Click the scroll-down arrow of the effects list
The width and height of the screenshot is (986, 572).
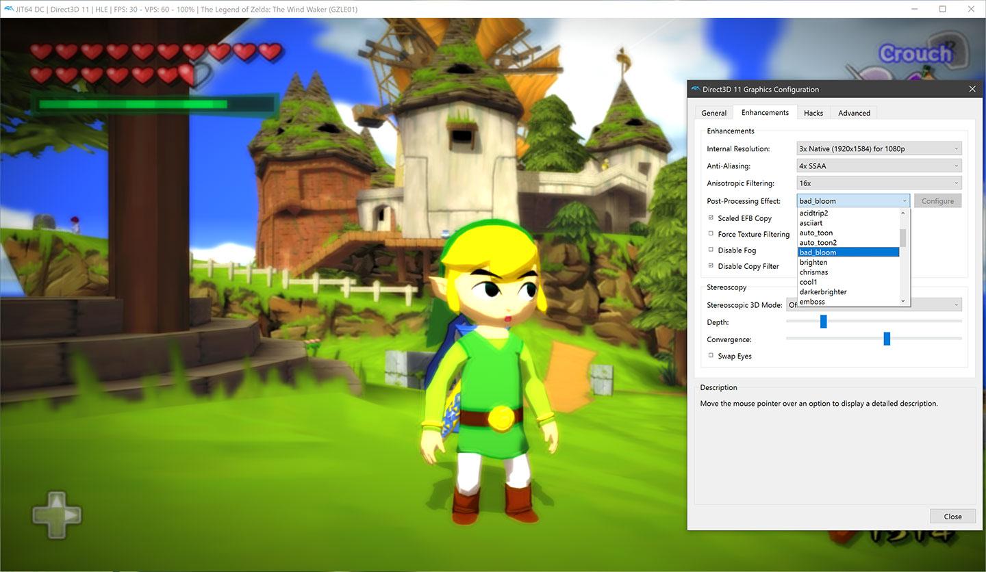pos(902,301)
